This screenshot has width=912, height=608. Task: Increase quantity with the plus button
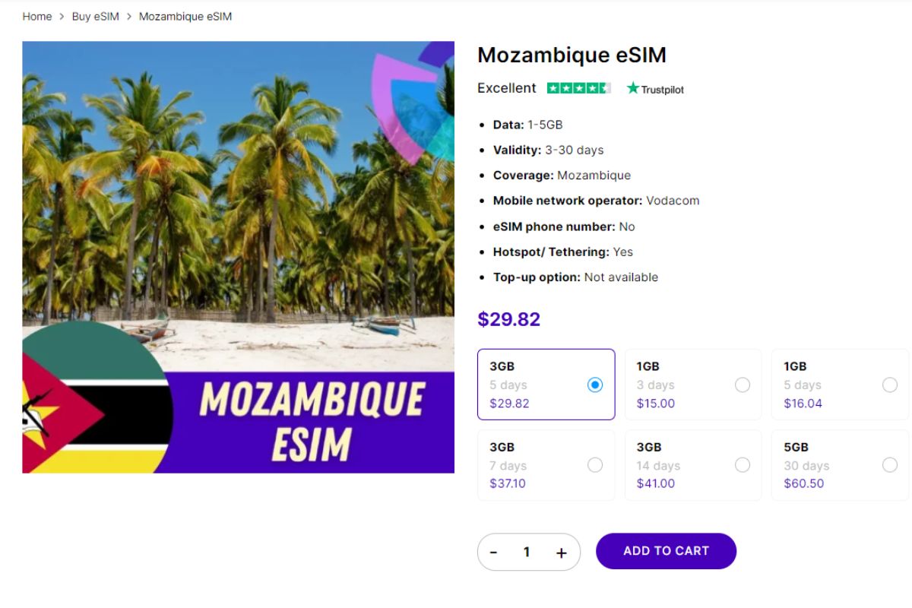561,553
